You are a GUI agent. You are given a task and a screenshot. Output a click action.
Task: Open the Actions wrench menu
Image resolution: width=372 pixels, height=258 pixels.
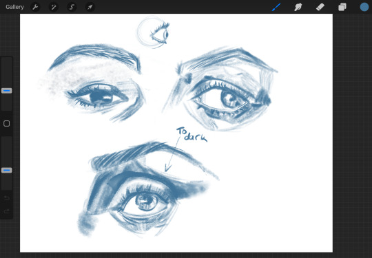click(35, 7)
